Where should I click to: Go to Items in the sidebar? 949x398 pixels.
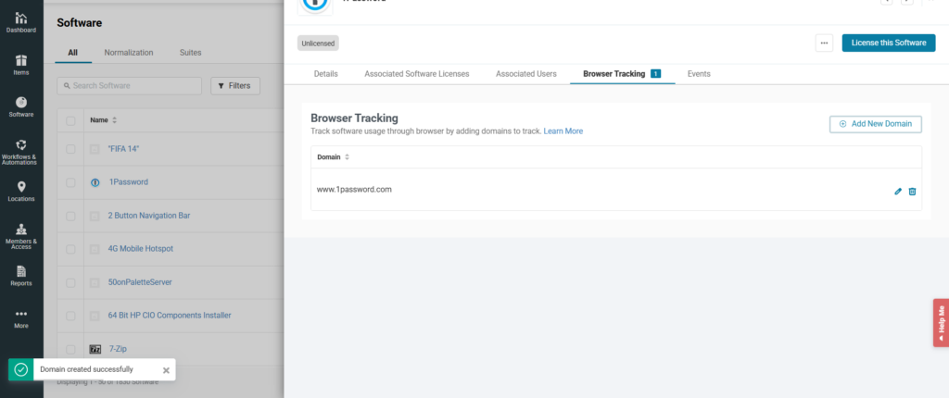click(21, 64)
